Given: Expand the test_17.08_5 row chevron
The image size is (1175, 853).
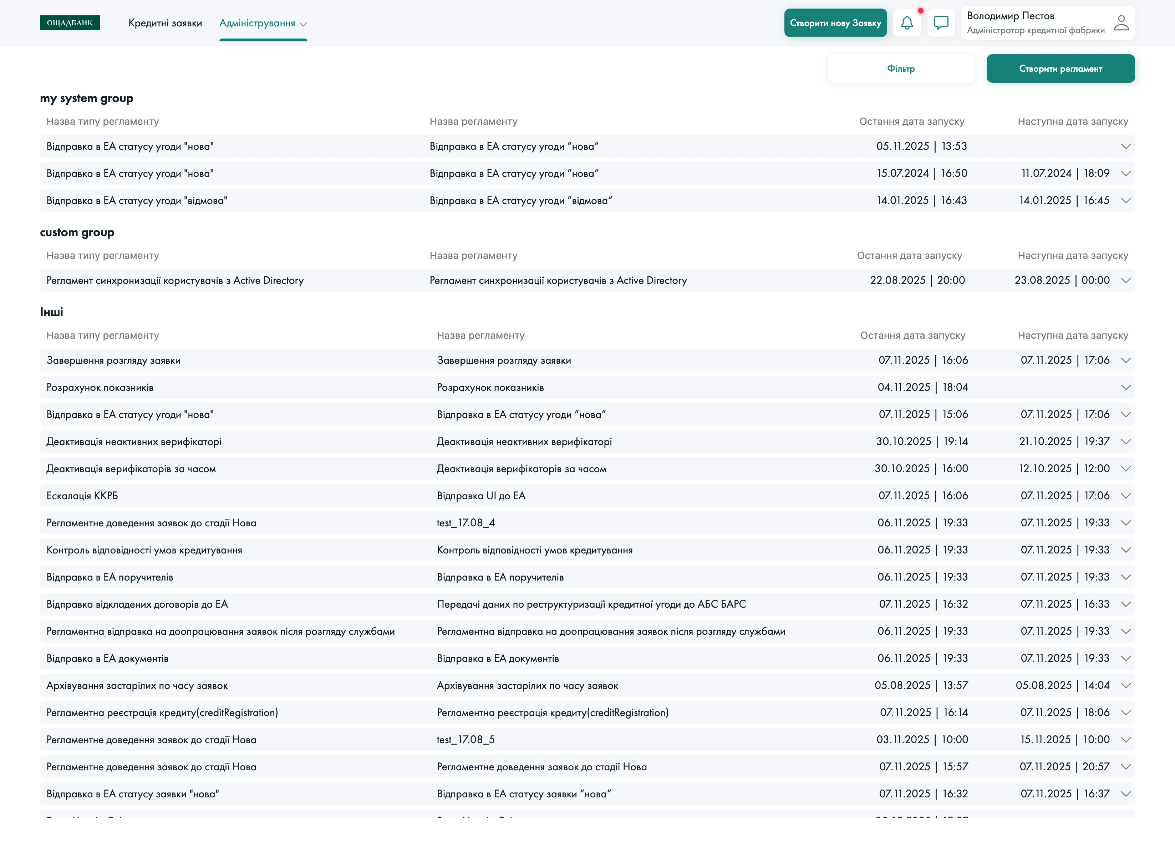Looking at the screenshot, I should pyautogui.click(x=1125, y=740).
